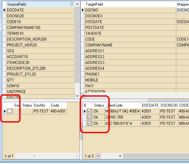
Task: Click left scroll arrow in header grid
Action: click(x=34, y=156)
